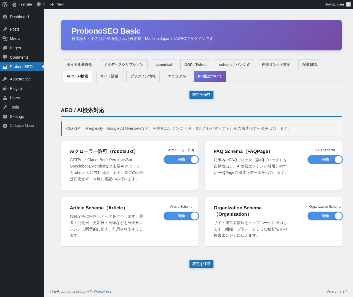This screenshot has width=353, height=297.
Task: Click the WordPress logo icon
Action: click(5, 4)
